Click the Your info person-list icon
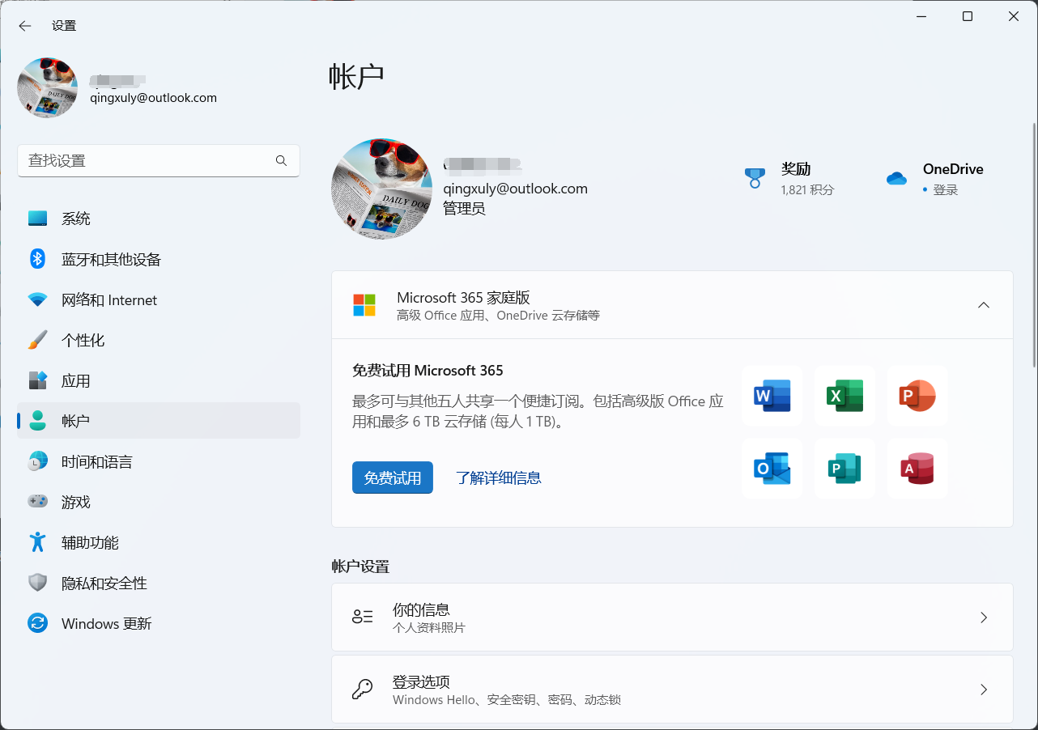The image size is (1038, 730). click(x=362, y=618)
